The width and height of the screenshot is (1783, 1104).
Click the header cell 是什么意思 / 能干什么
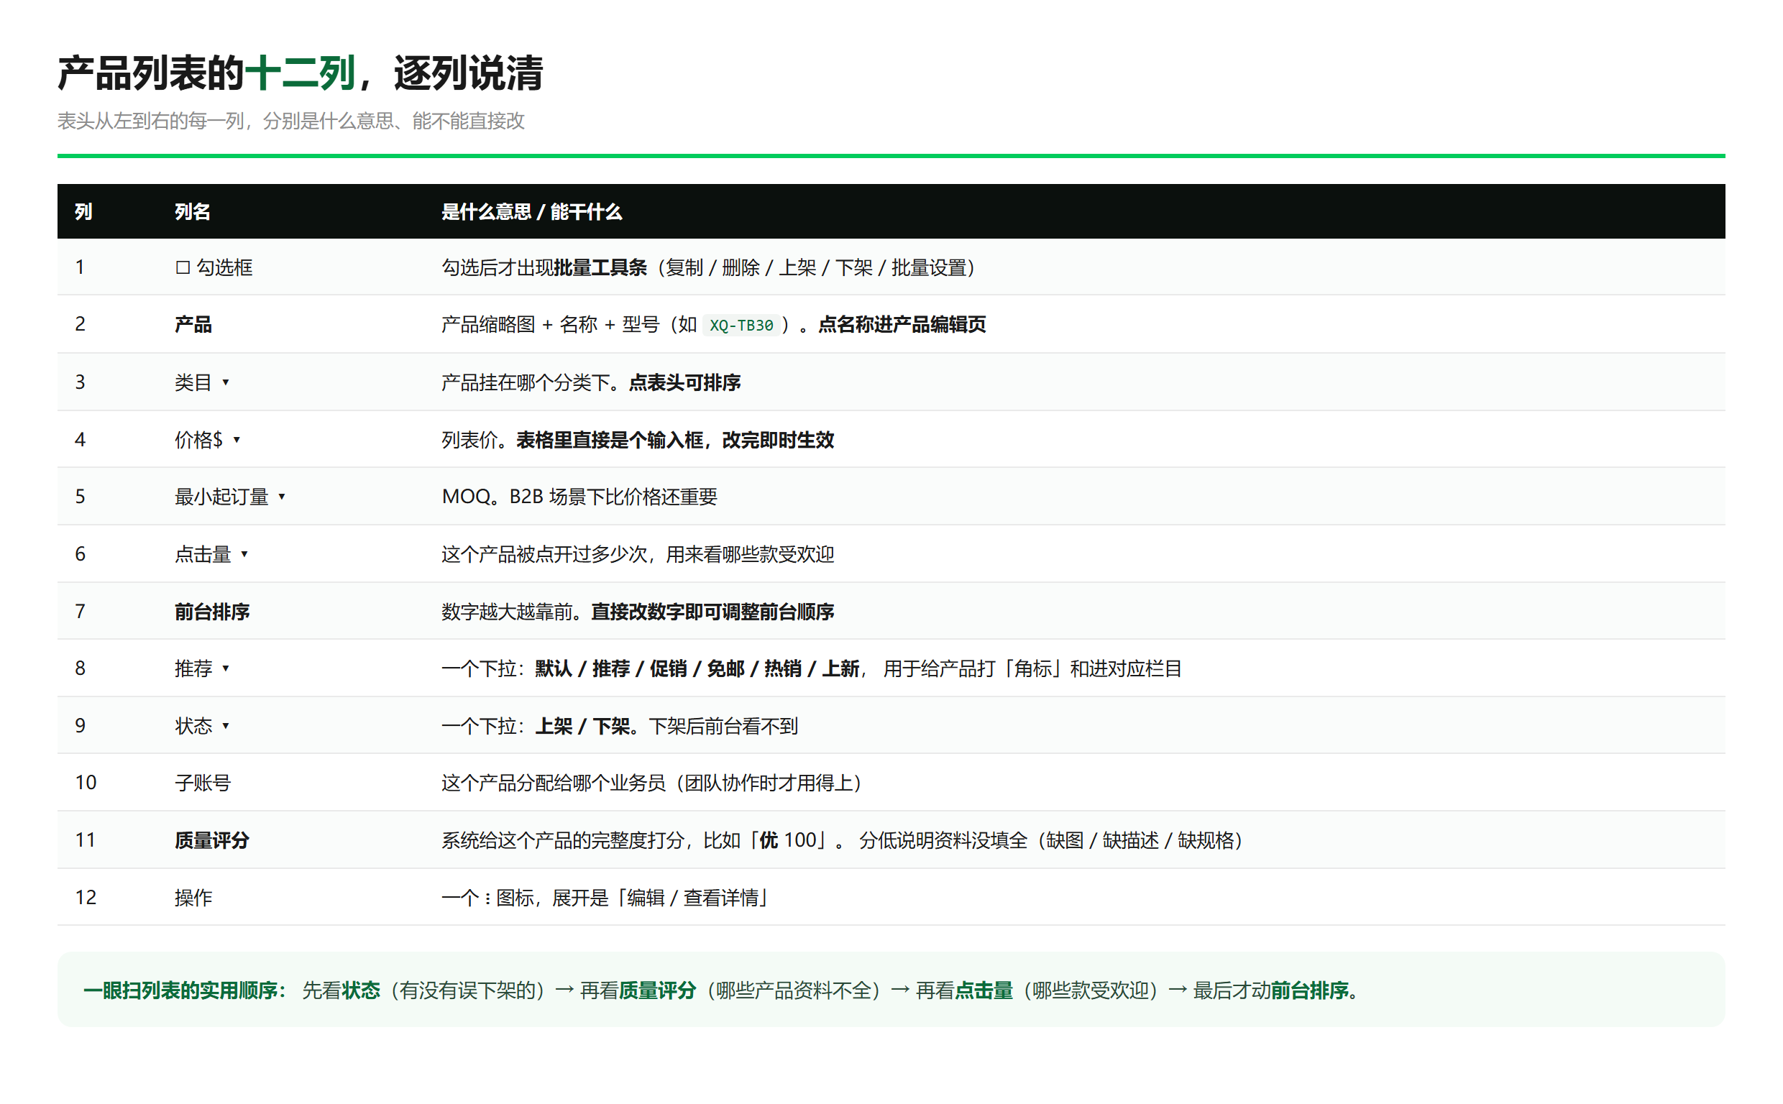[x=531, y=212]
